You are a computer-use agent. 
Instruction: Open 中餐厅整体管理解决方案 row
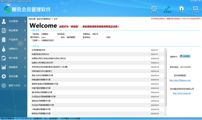pos(97,88)
